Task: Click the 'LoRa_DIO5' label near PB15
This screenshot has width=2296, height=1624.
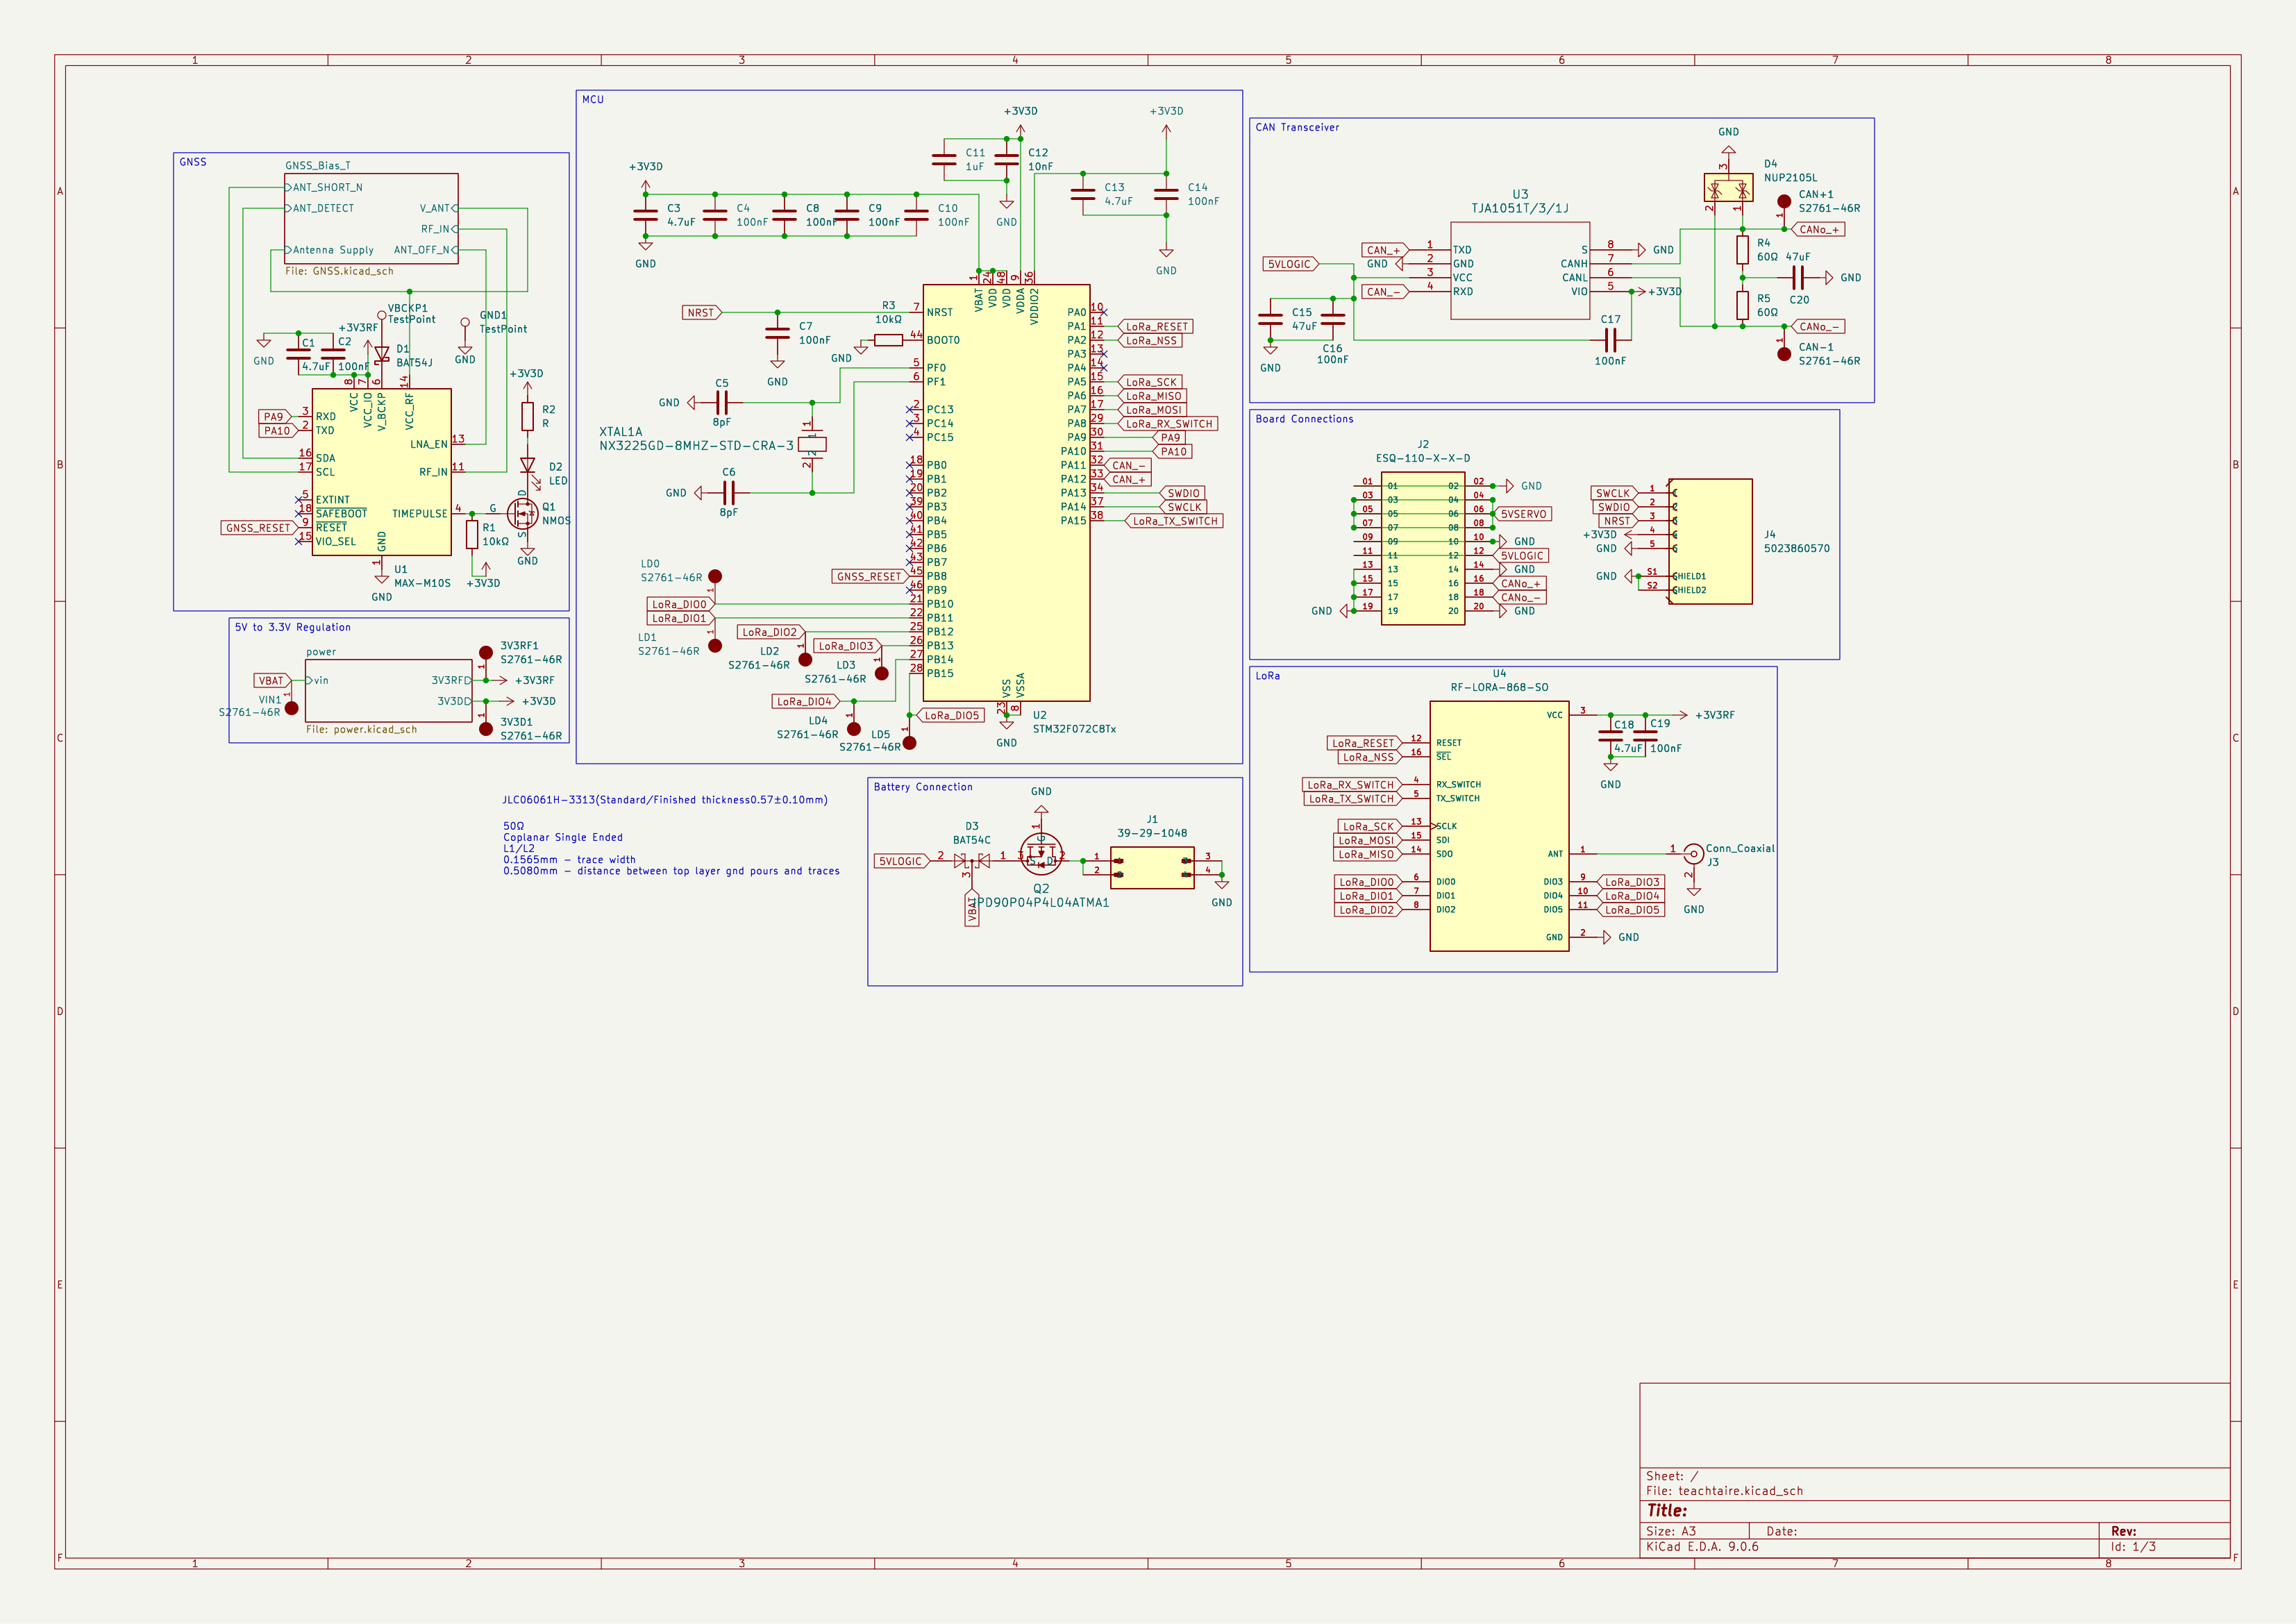Action: pyautogui.click(x=951, y=715)
